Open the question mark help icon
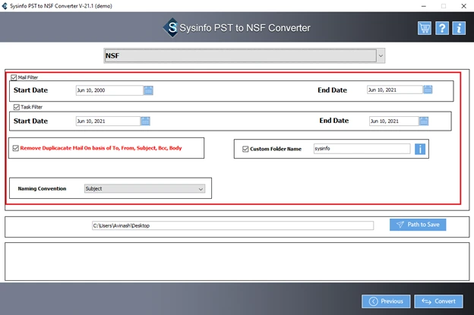 [x=441, y=28]
